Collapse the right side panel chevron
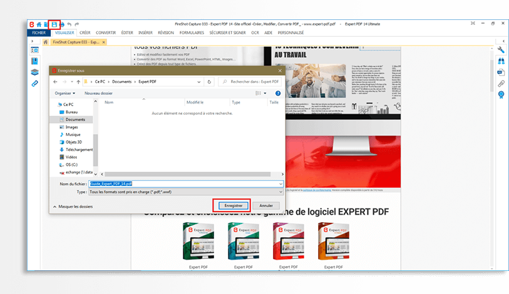509x294 pixels. click(503, 41)
